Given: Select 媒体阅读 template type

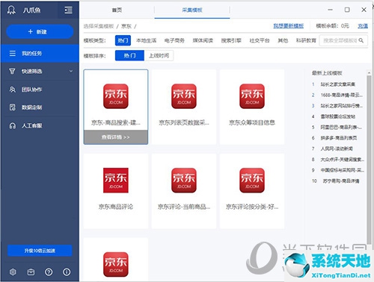Looking at the screenshot, I should pyautogui.click(x=203, y=40).
